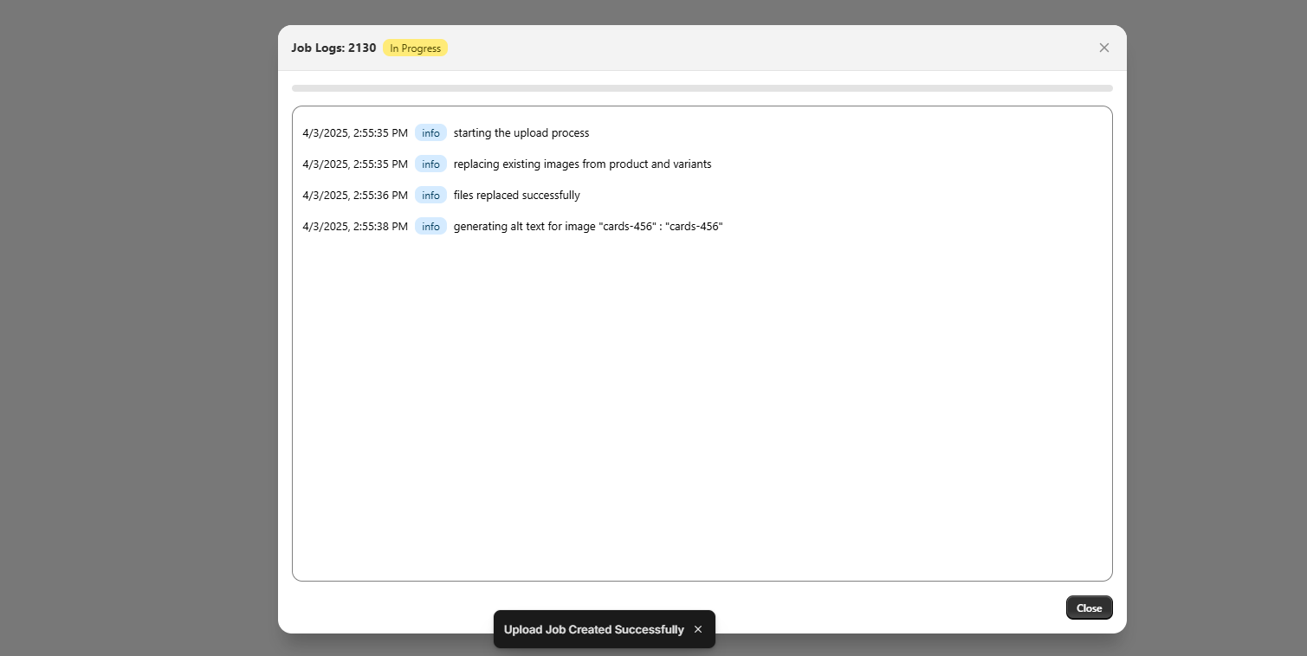Select the log entry about replacing existing images
The image size is (1307, 656).
[582, 164]
